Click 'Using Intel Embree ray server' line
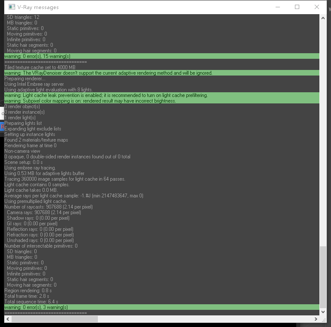The image size is (331, 327). [x=34, y=84]
